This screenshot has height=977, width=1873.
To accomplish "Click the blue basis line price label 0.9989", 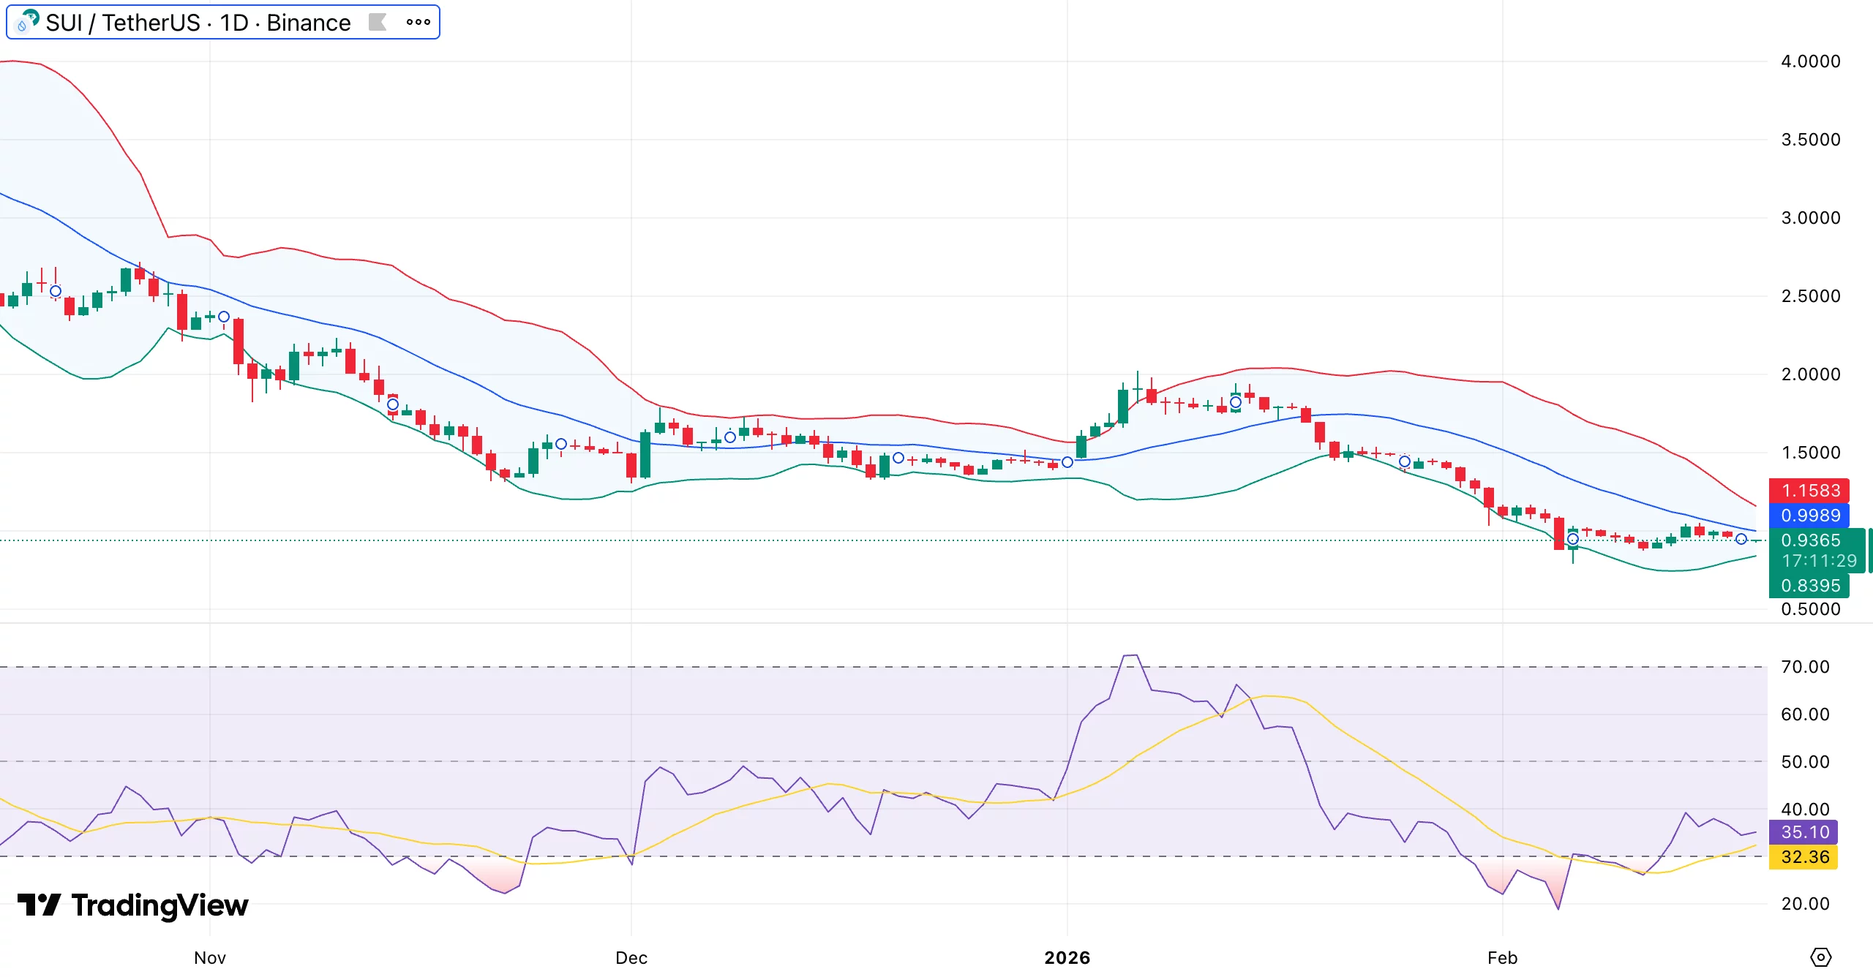I will 1812,516.
